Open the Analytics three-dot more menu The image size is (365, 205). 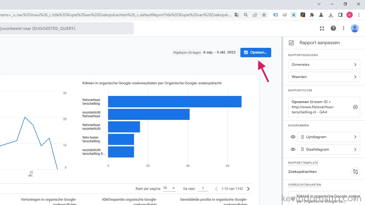coord(344,28)
